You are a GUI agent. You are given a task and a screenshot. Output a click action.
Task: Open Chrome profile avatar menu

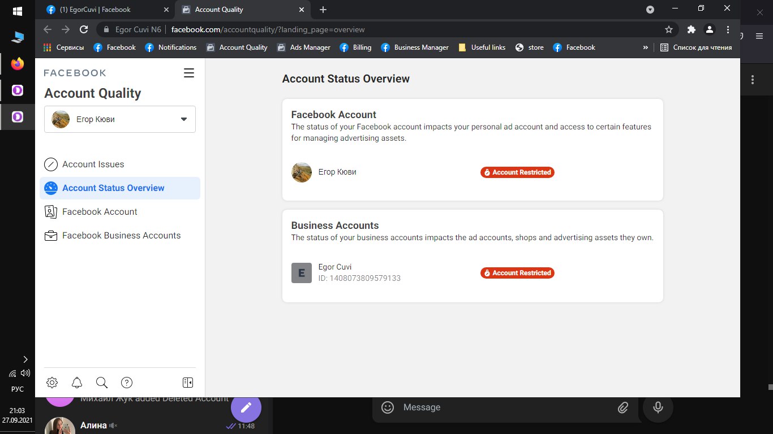[x=709, y=29]
